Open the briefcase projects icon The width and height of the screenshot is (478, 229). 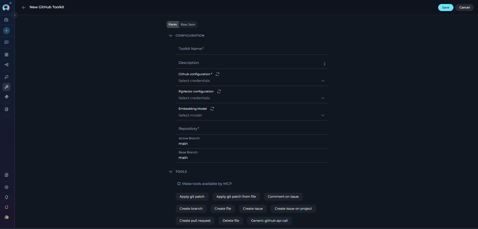pyautogui.click(x=7, y=20)
